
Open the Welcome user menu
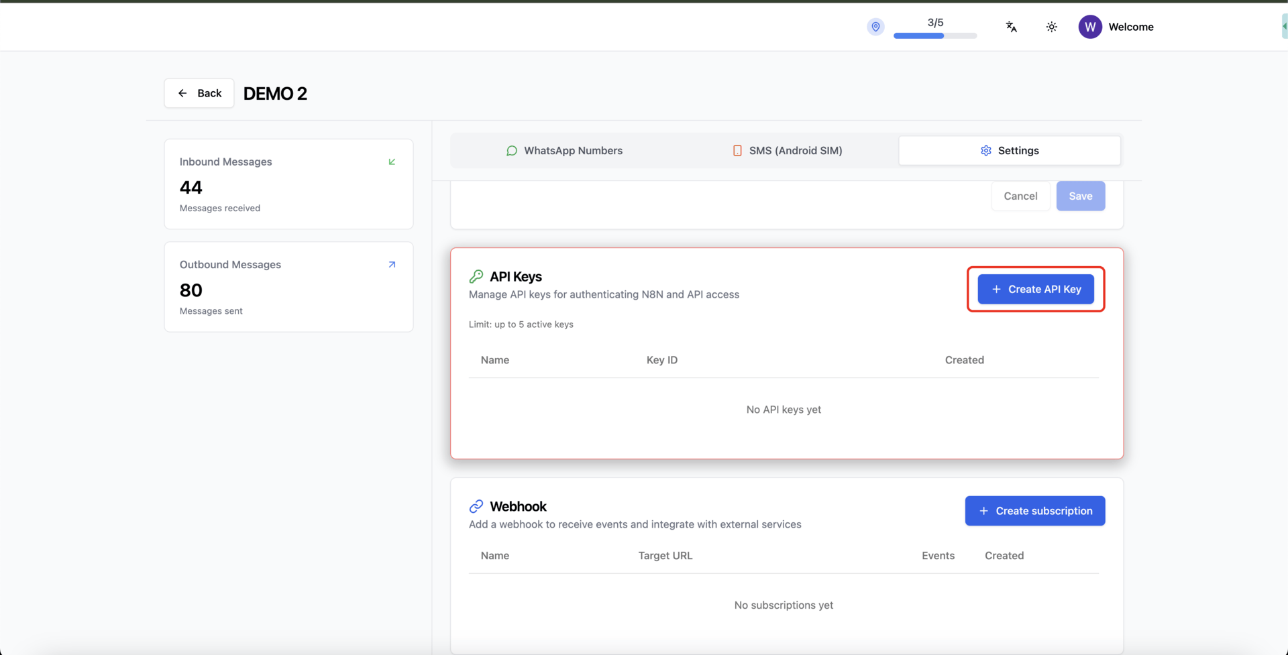click(1131, 27)
